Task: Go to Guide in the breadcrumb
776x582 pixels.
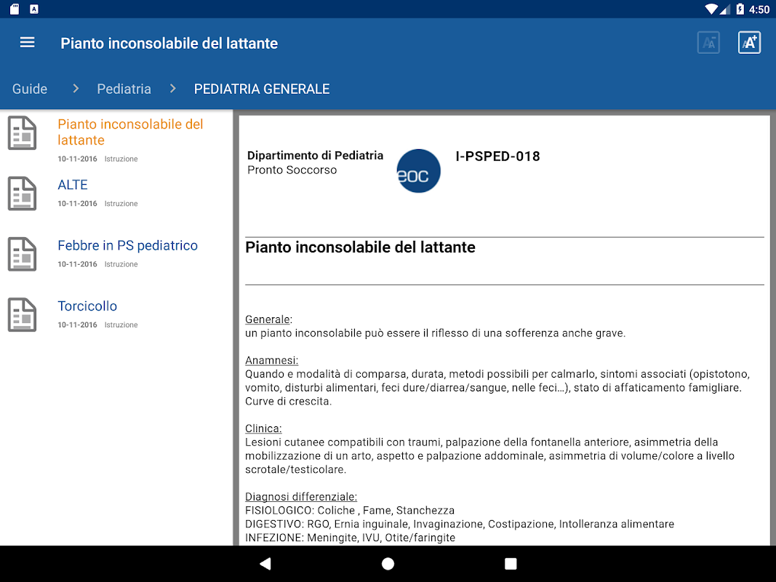Action: [x=30, y=89]
